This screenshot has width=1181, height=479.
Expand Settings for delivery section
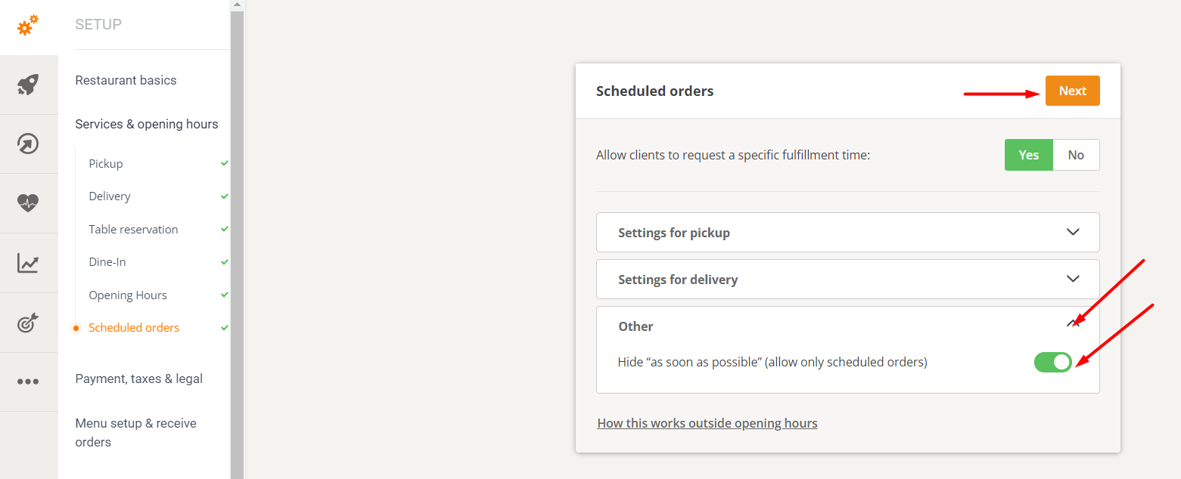coord(847,280)
